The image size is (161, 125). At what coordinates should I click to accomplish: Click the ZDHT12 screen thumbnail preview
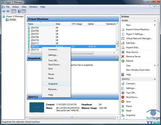click(37, 107)
